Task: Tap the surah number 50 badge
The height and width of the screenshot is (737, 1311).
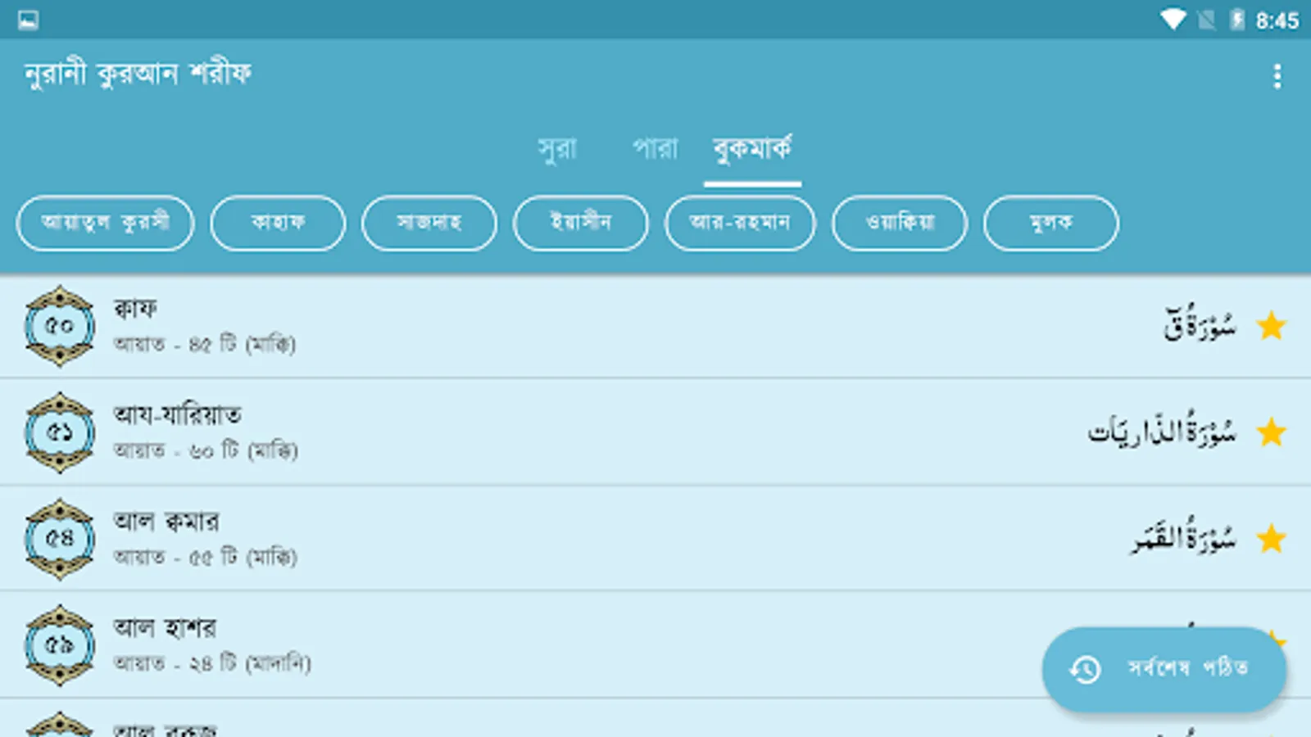Action: click(59, 326)
